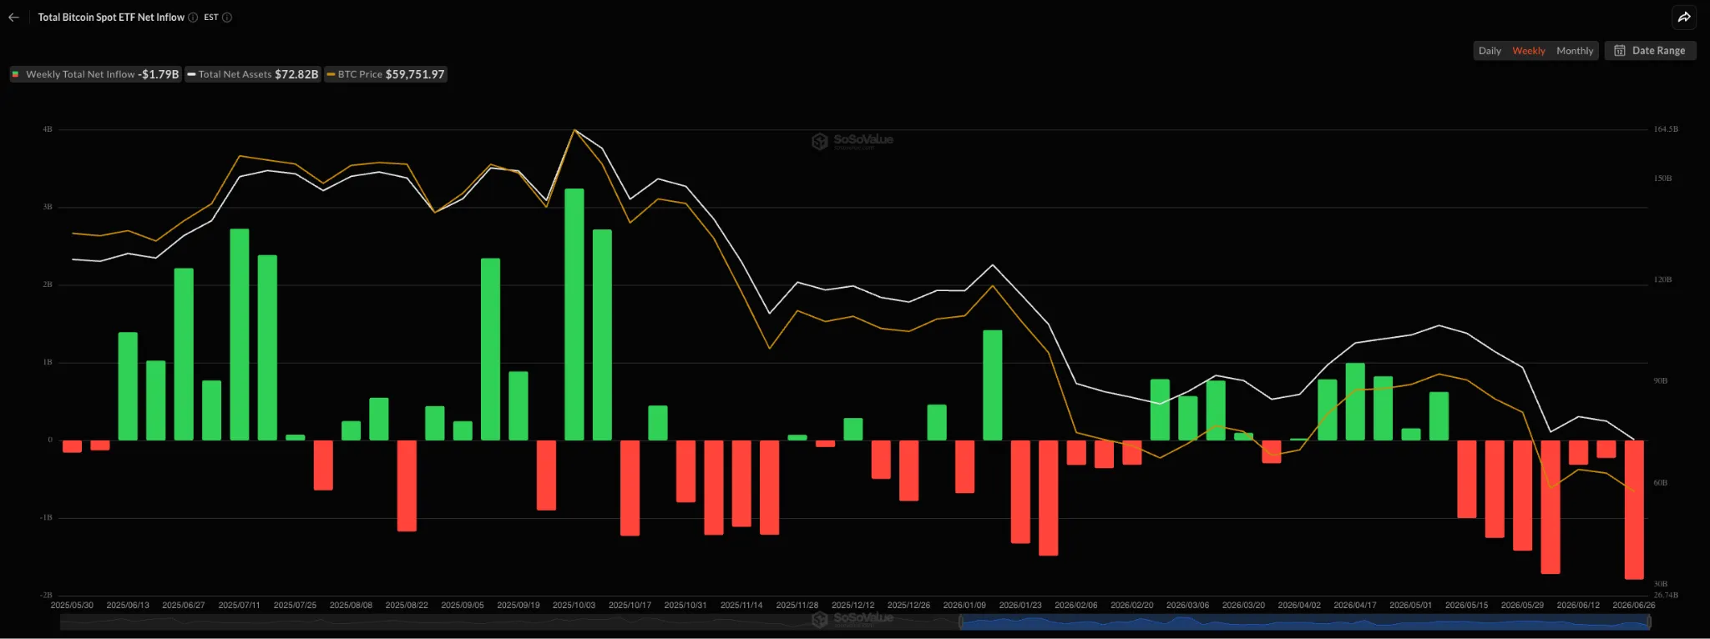The height and width of the screenshot is (639, 1710).
Task: Click left handle of range slider
Action: (960, 621)
